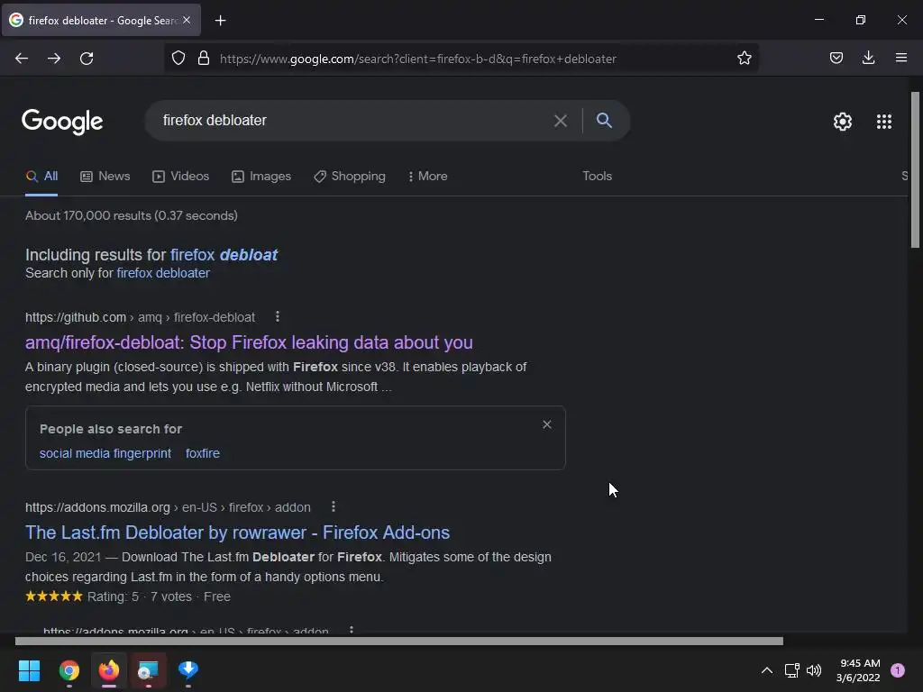Screen dimensions: 923x692
Task: Click the firefox debloat suggested query link
Action: point(224,255)
